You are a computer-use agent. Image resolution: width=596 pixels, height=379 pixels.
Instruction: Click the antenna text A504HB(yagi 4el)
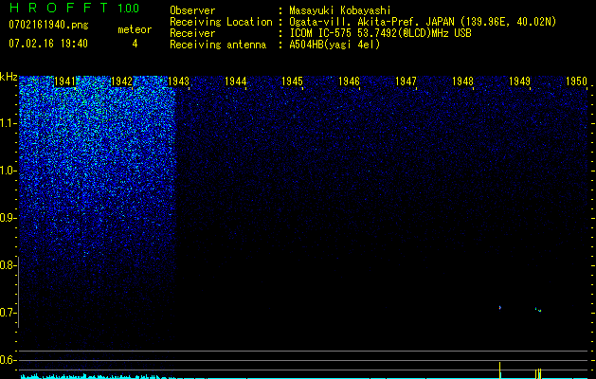coord(334,45)
